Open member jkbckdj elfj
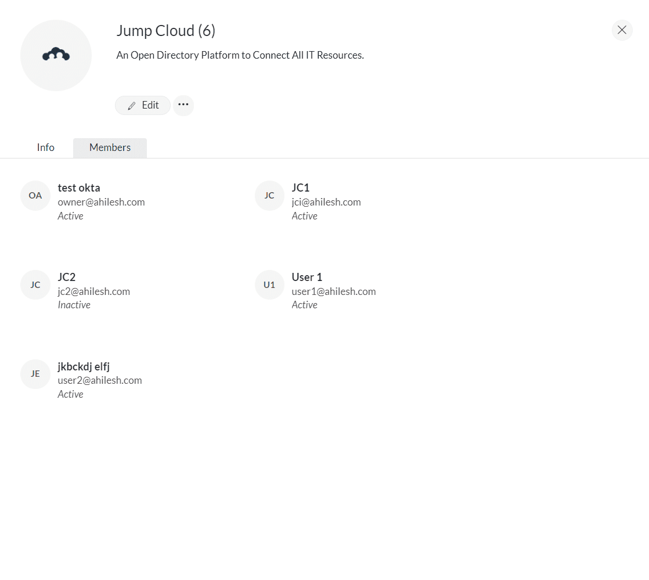The height and width of the screenshot is (580, 649). click(x=84, y=367)
